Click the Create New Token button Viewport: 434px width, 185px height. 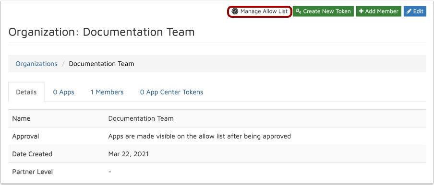[323, 12]
